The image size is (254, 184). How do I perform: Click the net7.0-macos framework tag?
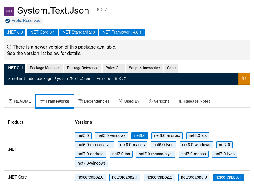(x=193, y=154)
